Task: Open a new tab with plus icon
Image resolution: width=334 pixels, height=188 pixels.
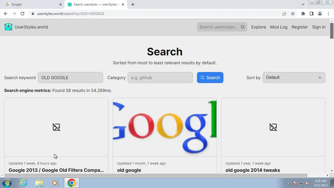Action: pyautogui.click(x=133, y=4)
